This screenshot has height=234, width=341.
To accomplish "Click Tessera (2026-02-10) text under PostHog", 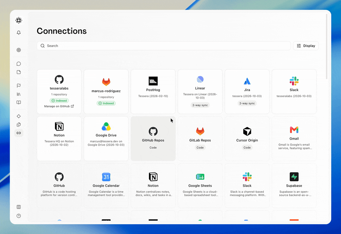I will click(x=153, y=96).
